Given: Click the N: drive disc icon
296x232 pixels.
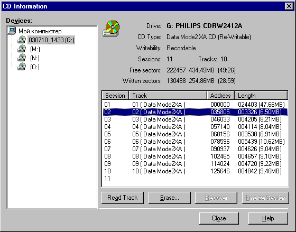Looking at the screenshot, I should 22,58.
